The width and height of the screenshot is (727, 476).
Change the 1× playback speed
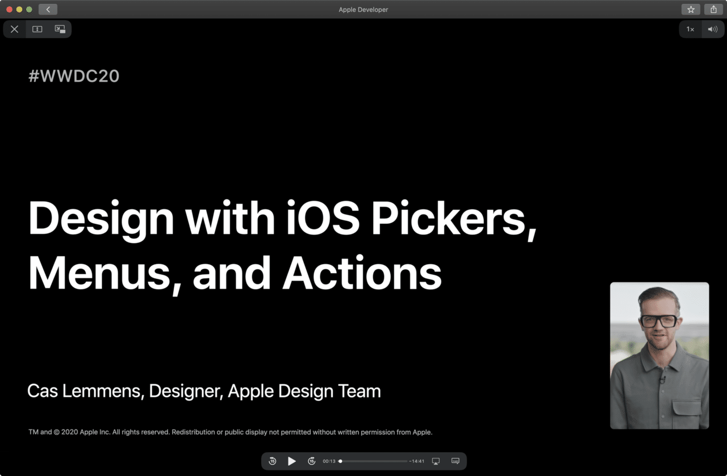point(690,29)
